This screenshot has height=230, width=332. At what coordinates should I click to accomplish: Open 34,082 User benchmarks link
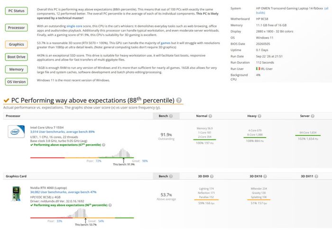pos(63,192)
